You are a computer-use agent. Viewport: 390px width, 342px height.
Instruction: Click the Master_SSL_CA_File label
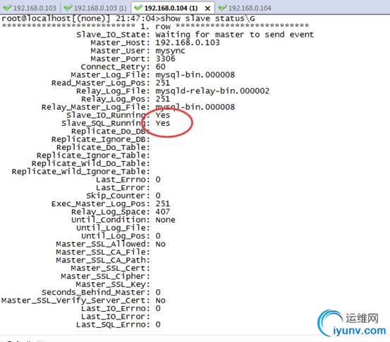tap(103, 252)
